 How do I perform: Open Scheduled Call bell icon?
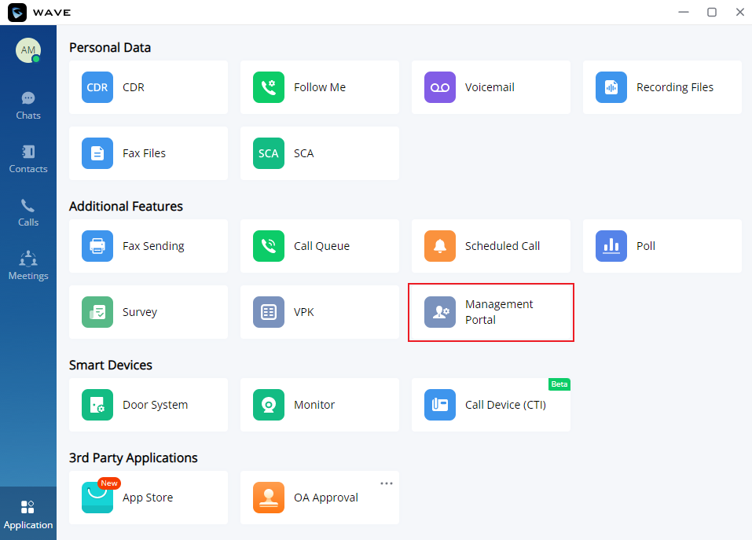coord(440,246)
